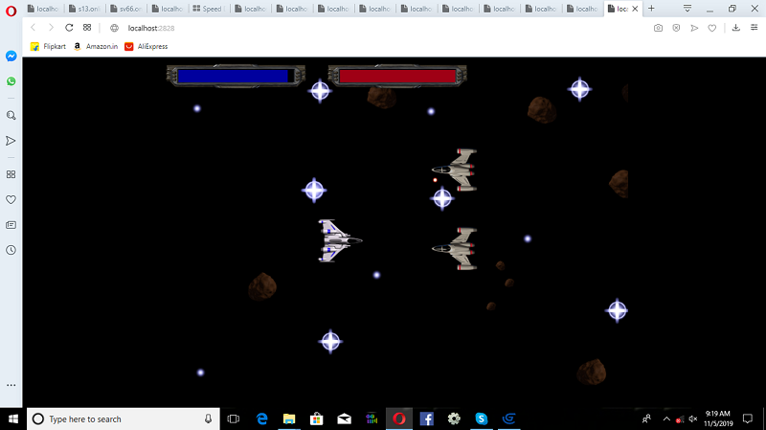Open Settings gear from the taskbar
The image size is (766, 430).
[x=454, y=419]
